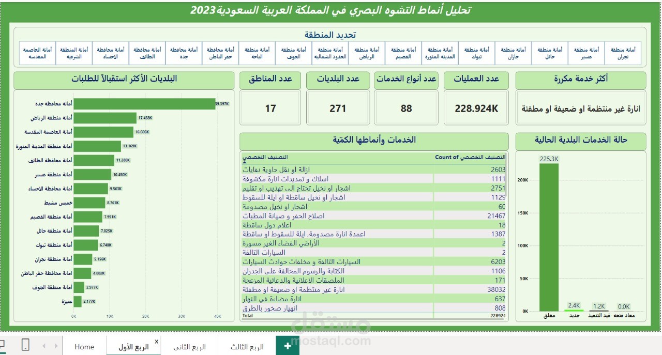This screenshot has height=355, width=662.
Task: Select أمانة العاصمة المقدسة slicer button
Action: coord(38,53)
